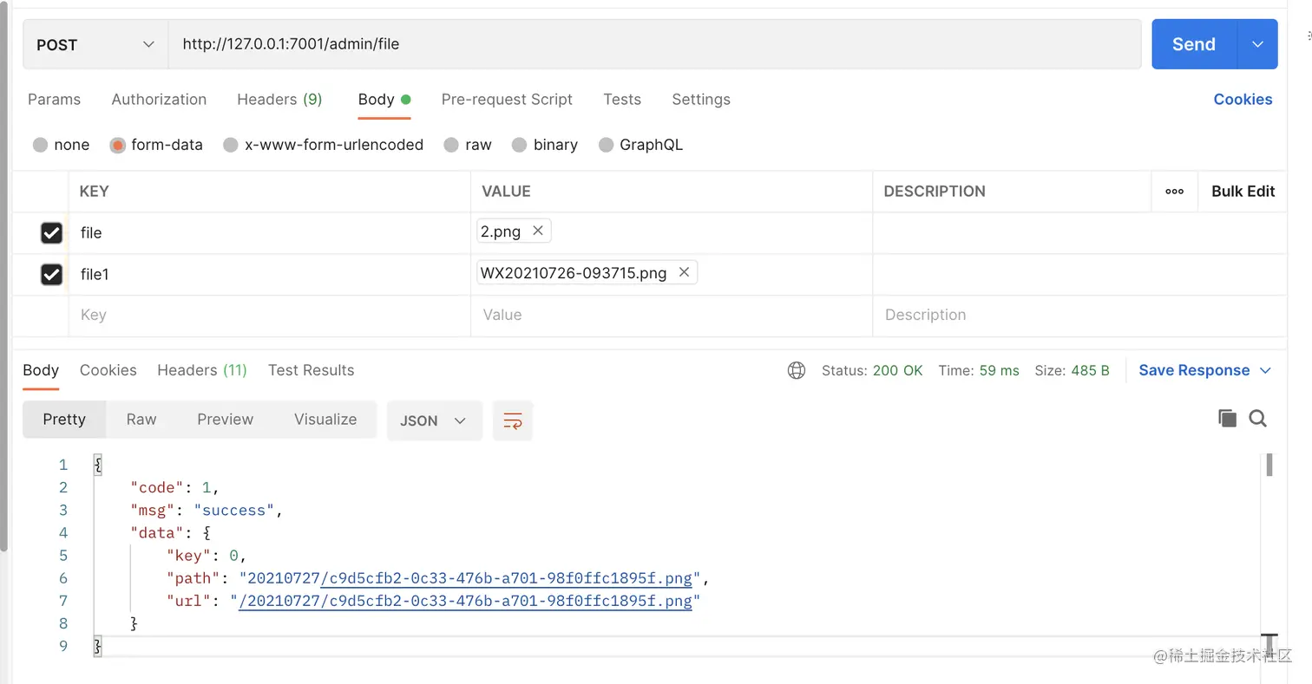Click the "file1" key cell
The image size is (1312, 684).
pos(269,274)
